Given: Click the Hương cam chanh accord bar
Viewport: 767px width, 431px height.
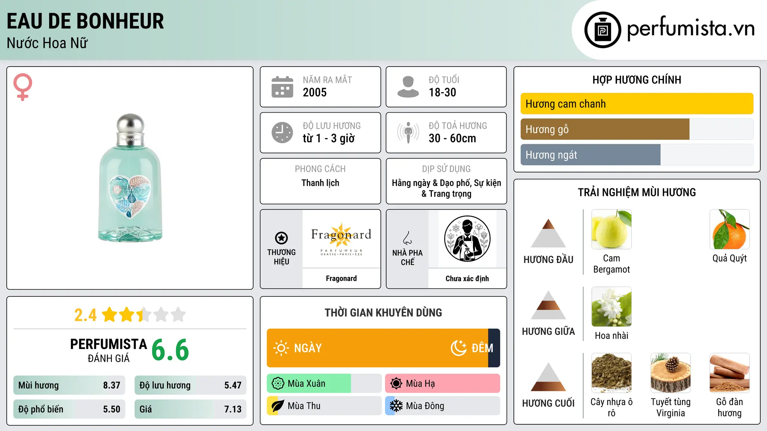Looking at the screenshot, I should [x=637, y=104].
